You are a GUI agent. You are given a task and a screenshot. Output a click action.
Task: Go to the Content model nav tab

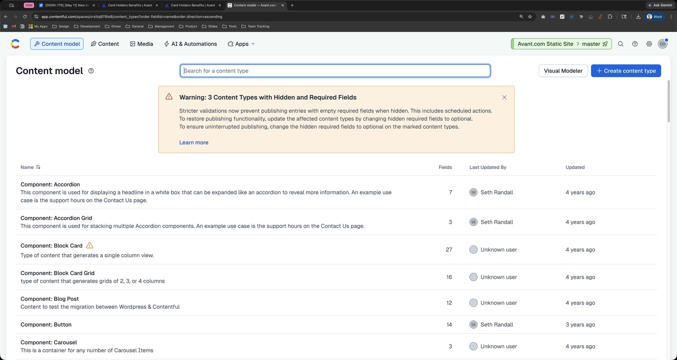click(57, 44)
